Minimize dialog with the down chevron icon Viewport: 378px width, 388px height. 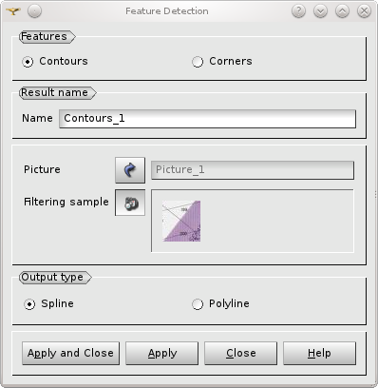click(x=320, y=11)
